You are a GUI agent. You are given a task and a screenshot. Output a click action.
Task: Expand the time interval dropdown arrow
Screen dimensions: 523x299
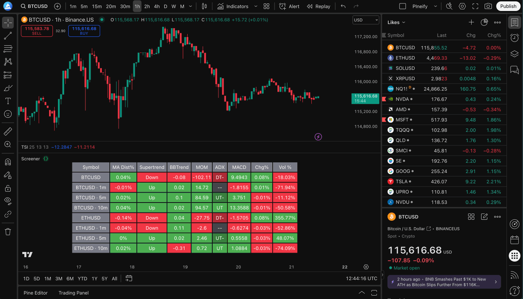point(191,6)
